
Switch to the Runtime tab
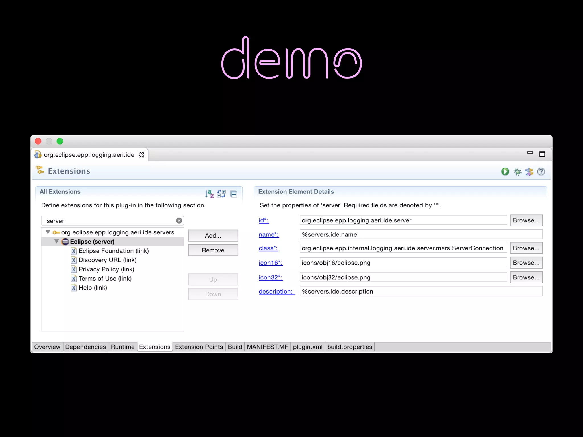123,347
